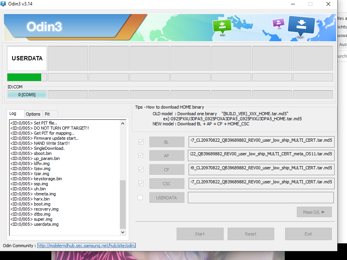This screenshot has height=260, width=347.
Task: Click the empty USERDATA path field
Action: point(261,197)
